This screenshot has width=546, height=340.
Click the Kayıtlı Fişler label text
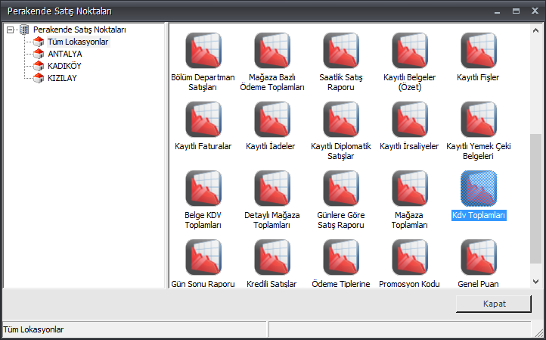coord(478,77)
